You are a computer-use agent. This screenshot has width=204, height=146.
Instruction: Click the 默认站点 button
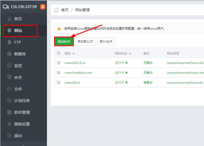(106, 42)
